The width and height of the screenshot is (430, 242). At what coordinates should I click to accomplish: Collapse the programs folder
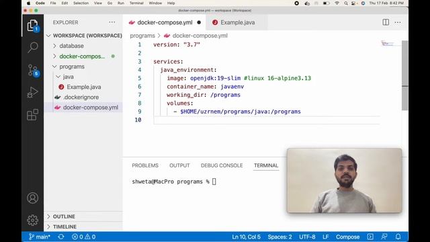click(x=54, y=67)
